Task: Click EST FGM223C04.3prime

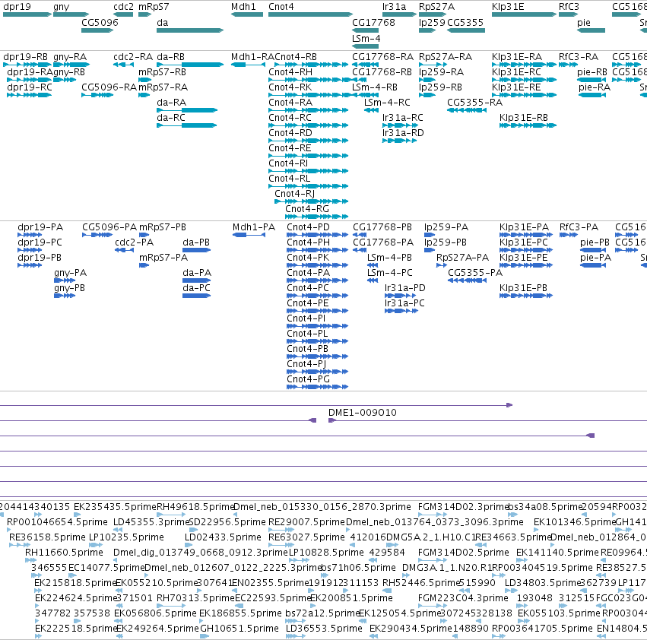Action: click(x=433, y=606)
